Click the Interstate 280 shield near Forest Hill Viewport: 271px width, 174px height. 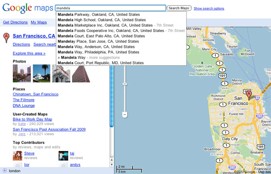tap(260, 116)
